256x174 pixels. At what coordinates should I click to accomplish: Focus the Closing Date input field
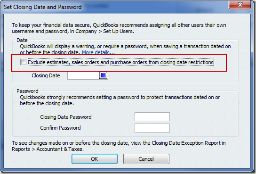[x=83, y=75]
